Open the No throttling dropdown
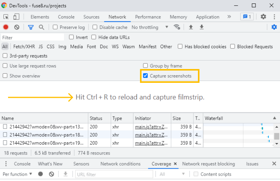The width and height of the screenshot is (280, 181). (150, 27)
